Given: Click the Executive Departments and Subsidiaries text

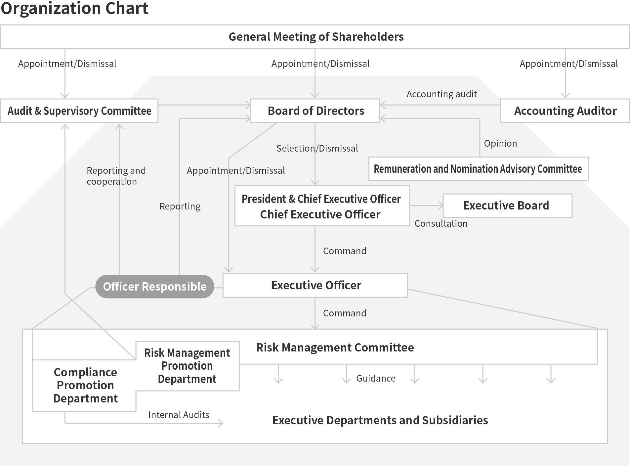Looking at the screenshot, I should point(380,420).
